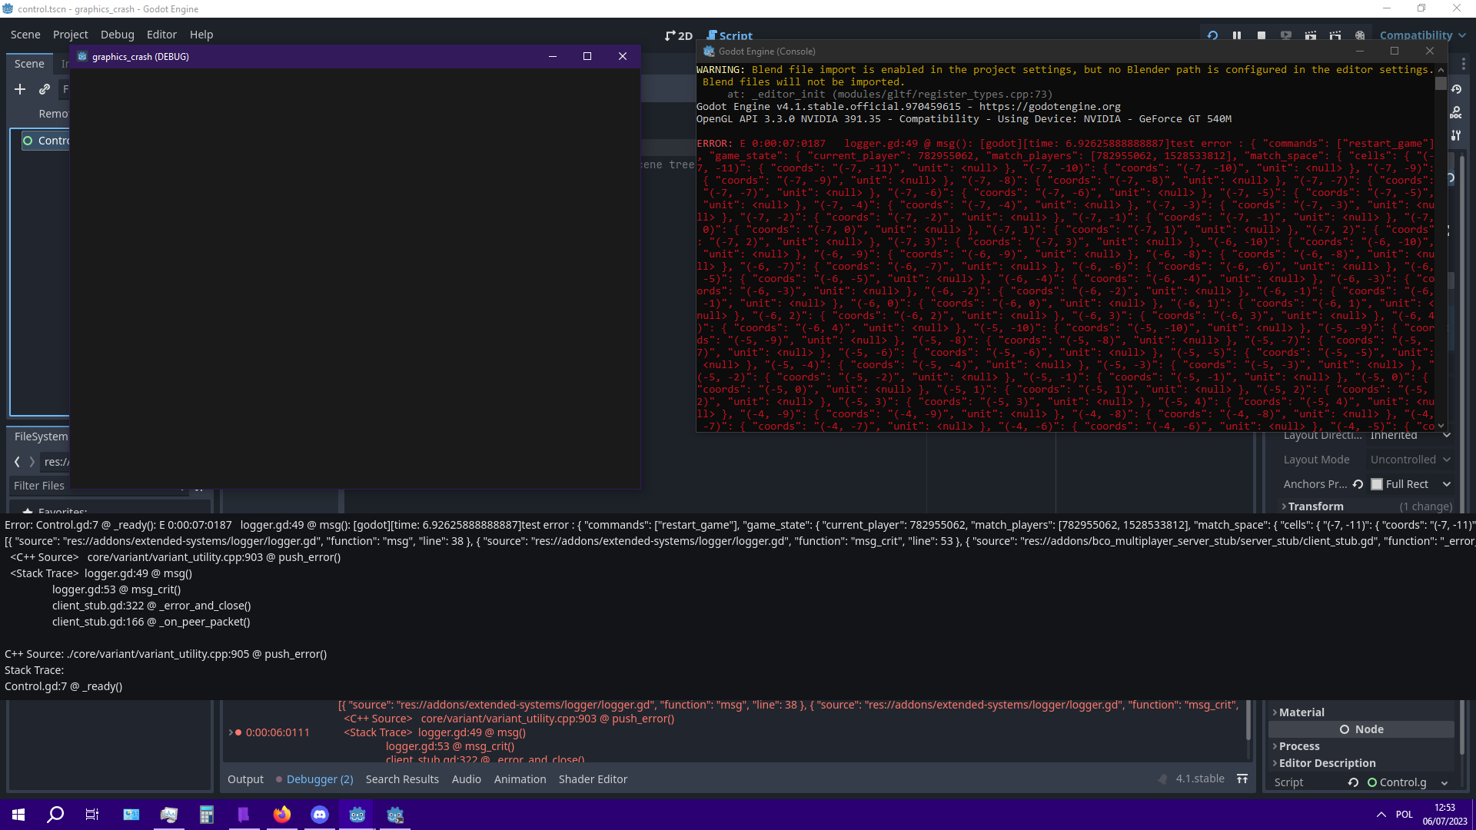The height and width of the screenshot is (830, 1476).
Task: Stop the running project
Action: pyautogui.click(x=1262, y=35)
